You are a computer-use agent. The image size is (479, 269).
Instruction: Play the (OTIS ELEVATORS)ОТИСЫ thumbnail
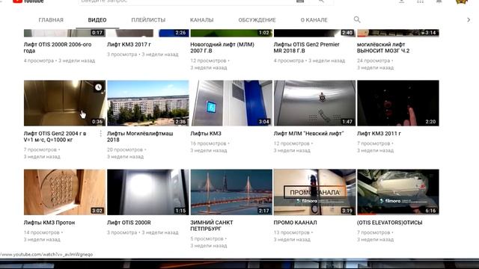click(398, 192)
